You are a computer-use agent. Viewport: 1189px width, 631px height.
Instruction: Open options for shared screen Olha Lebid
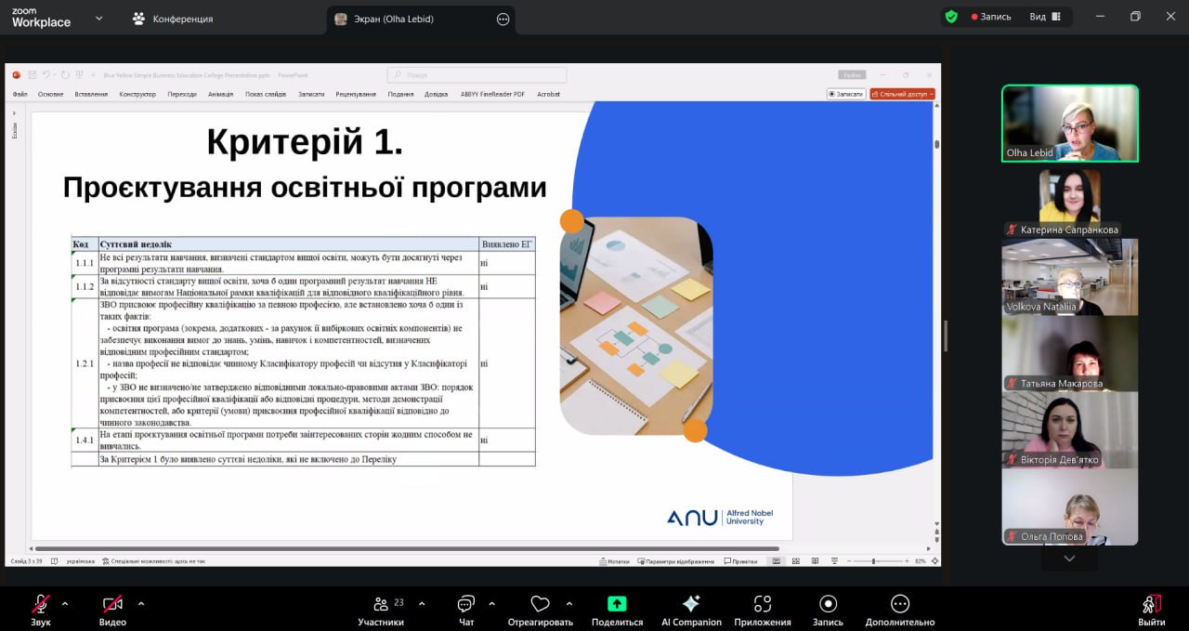pyautogui.click(x=503, y=19)
